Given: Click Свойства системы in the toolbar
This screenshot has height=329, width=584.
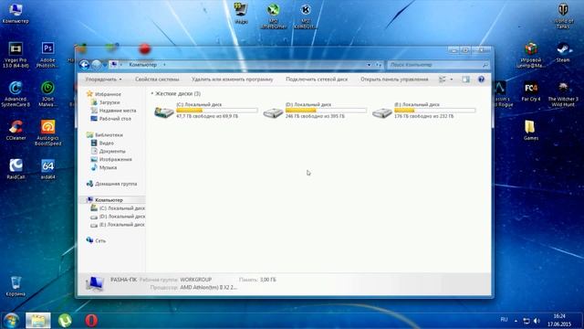Looking at the screenshot, I should [x=157, y=80].
